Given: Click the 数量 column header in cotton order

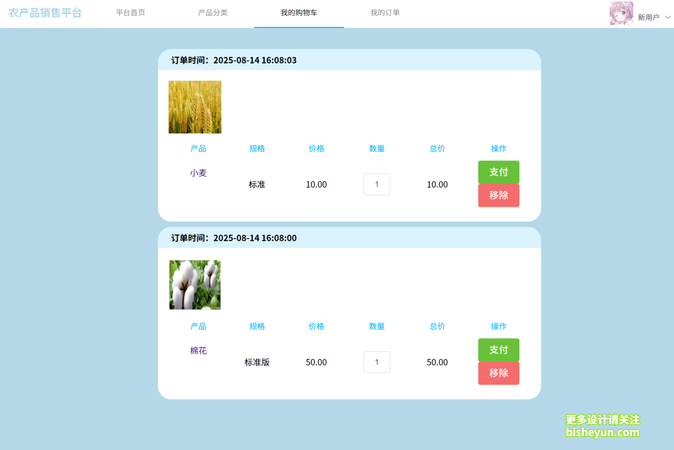Looking at the screenshot, I should click(376, 326).
